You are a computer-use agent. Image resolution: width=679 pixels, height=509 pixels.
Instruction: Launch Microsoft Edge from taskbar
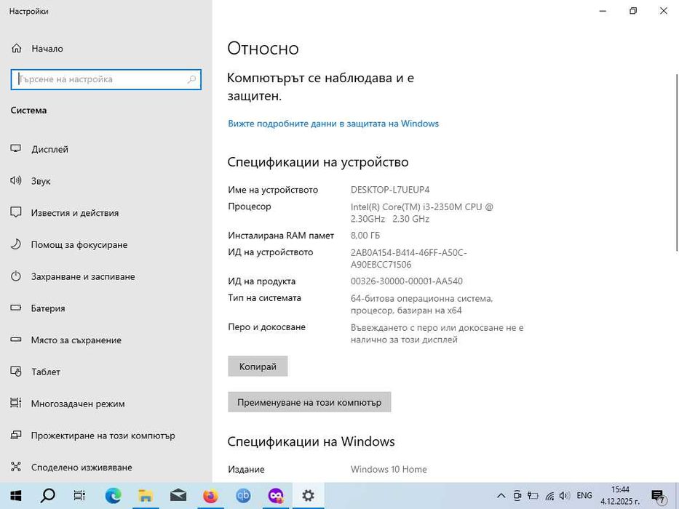point(113,496)
